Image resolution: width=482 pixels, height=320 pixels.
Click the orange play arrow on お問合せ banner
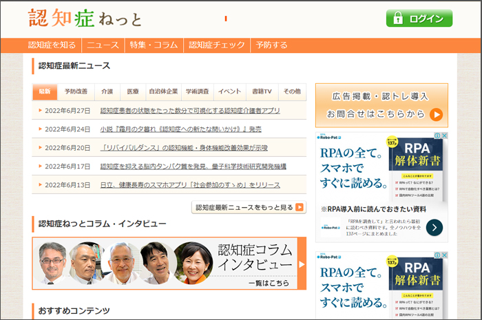click(436, 114)
